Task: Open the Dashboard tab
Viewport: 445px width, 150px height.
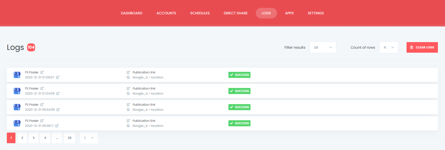Action: (x=132, y=13)
